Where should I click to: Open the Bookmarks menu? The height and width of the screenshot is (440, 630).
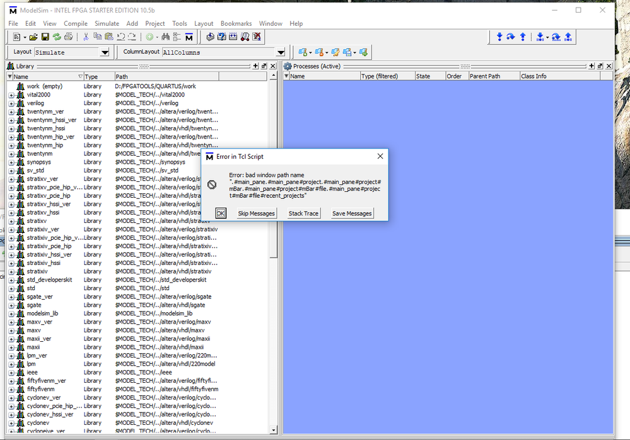(236, 23)
